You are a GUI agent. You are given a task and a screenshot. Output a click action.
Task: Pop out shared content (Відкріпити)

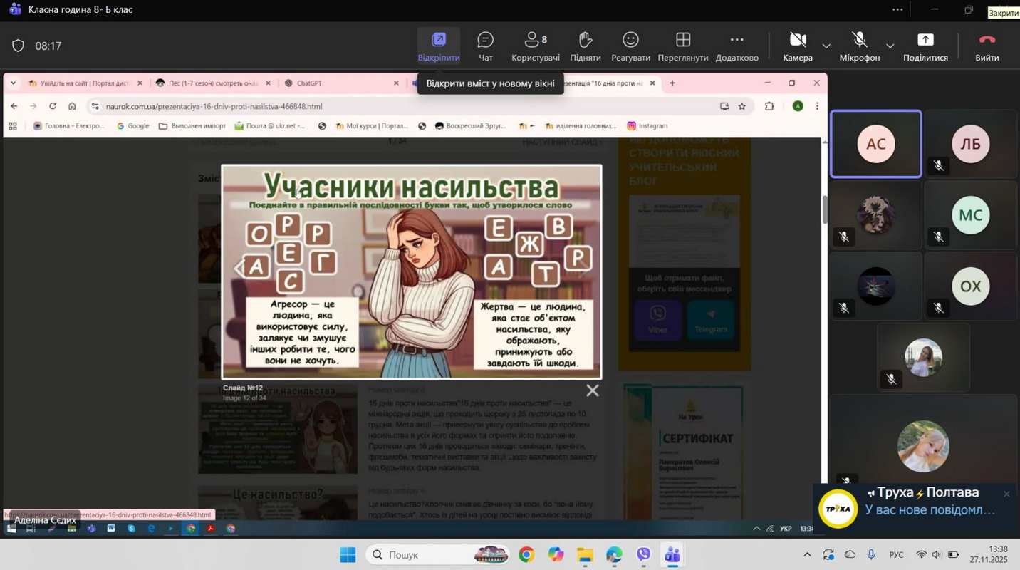[x=438, y=46]
